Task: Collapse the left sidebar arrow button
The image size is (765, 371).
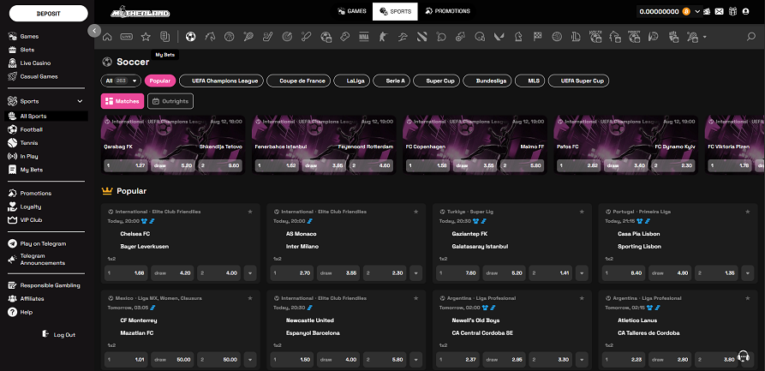Action: (94, 31)
